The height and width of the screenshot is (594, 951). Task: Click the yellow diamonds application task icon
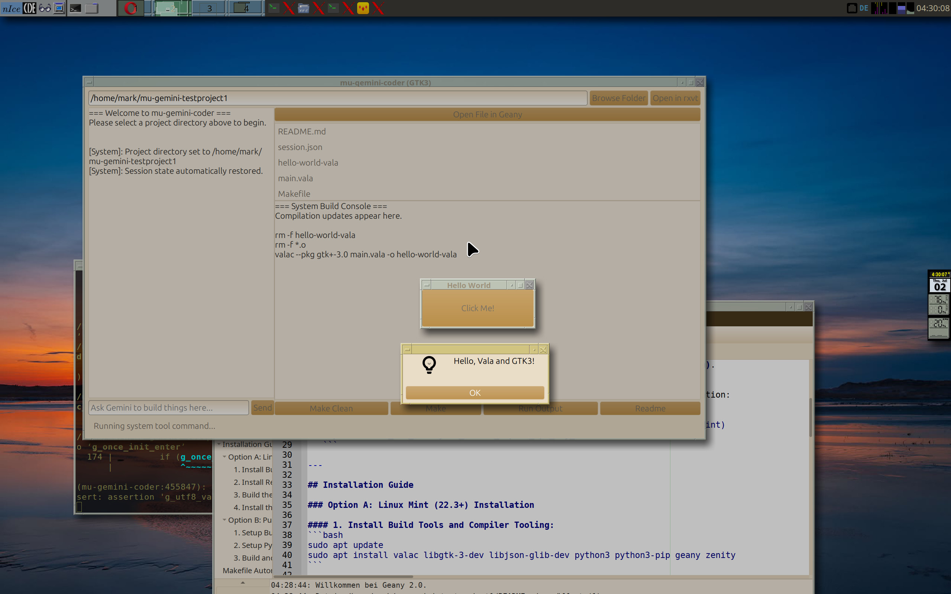(x=363, y=8)
